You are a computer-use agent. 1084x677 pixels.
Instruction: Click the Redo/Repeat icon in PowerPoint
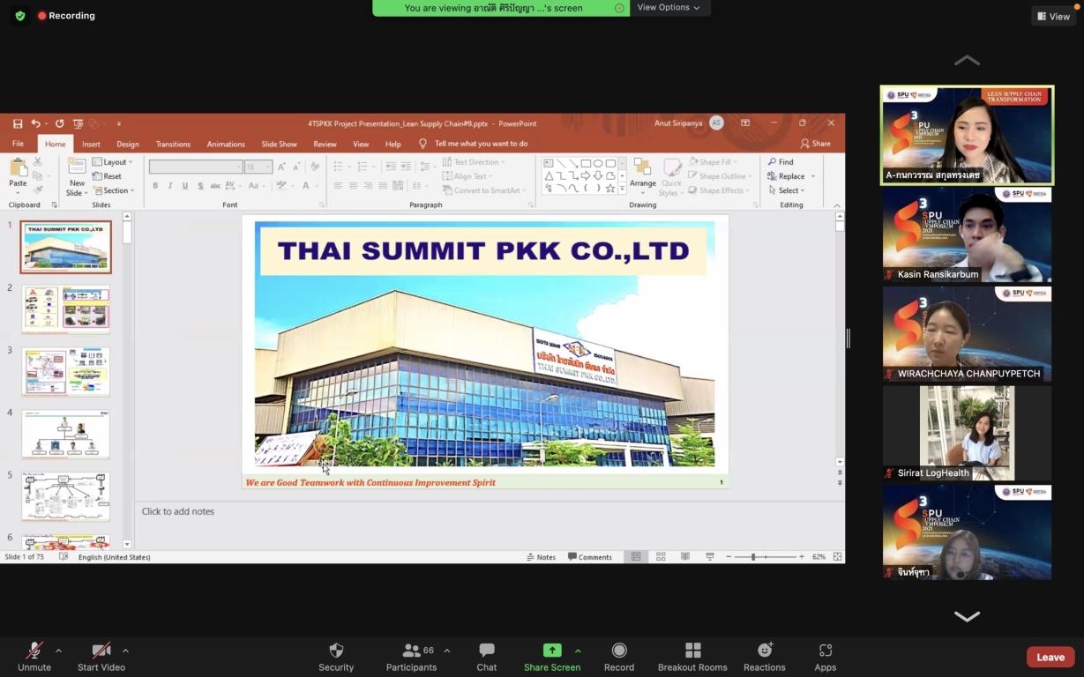(x=59, y=123)
